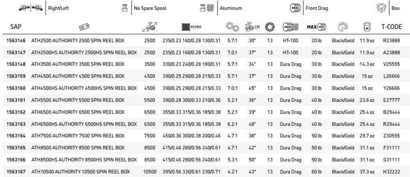Select SAP number 1563146
Screen dimensions: 410x177
click(x=16, y=41)
